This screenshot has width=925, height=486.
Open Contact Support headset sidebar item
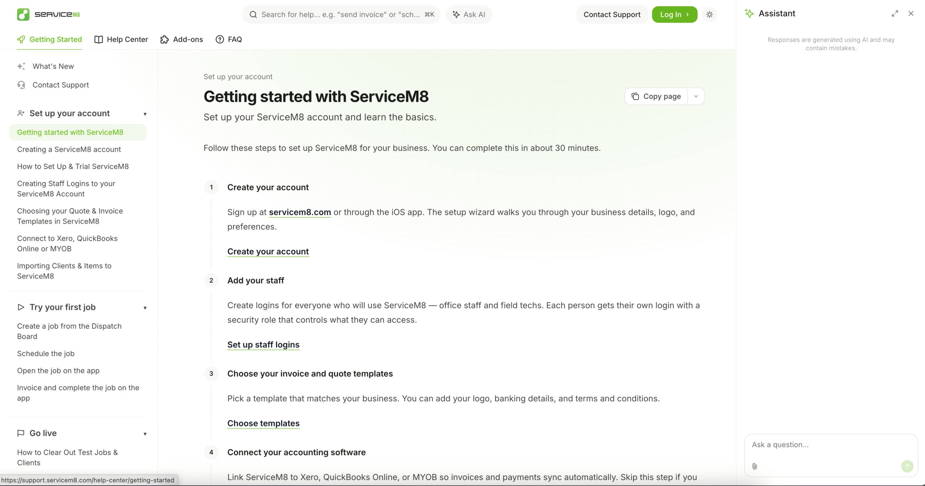pos(60,85)
